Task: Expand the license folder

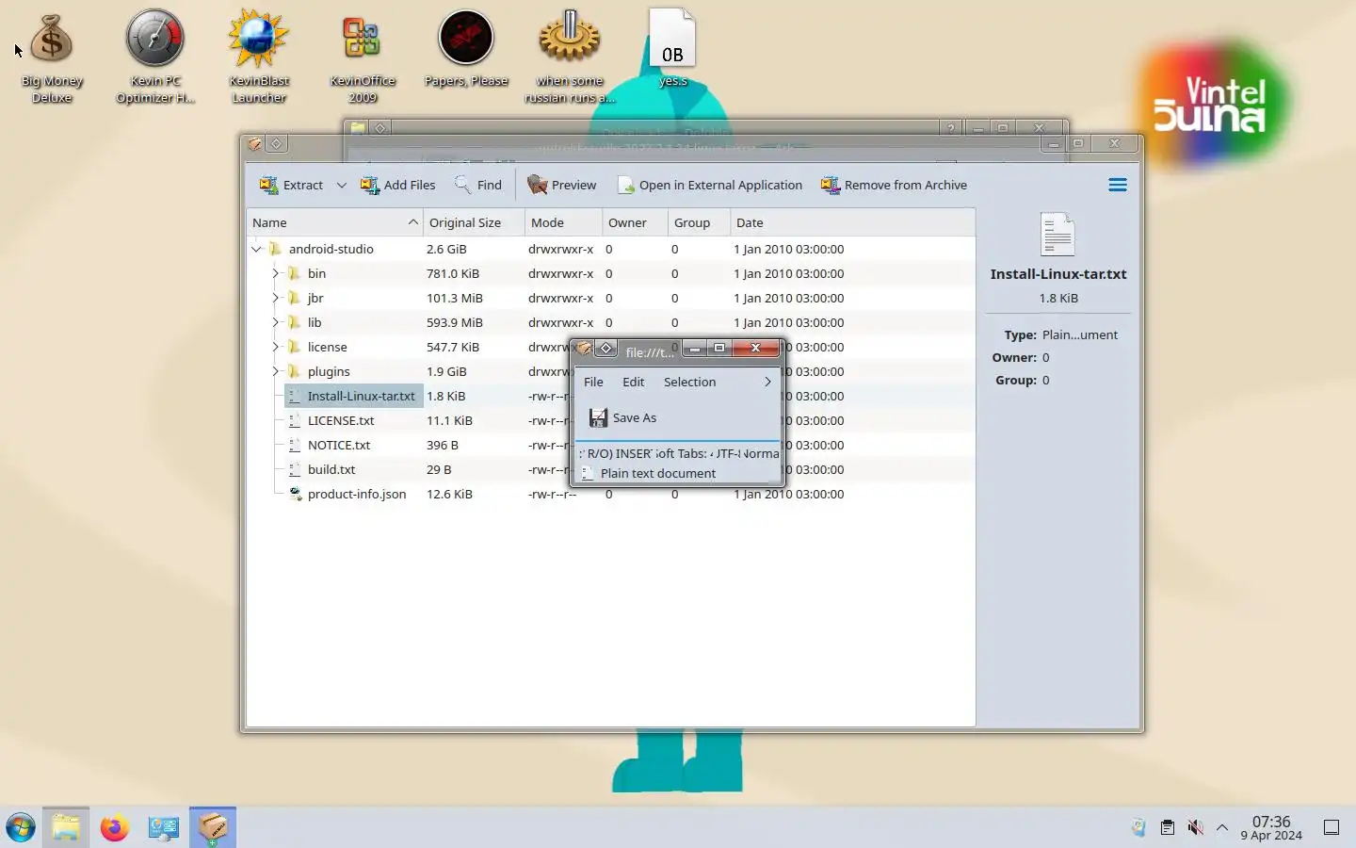Action: 275,347
